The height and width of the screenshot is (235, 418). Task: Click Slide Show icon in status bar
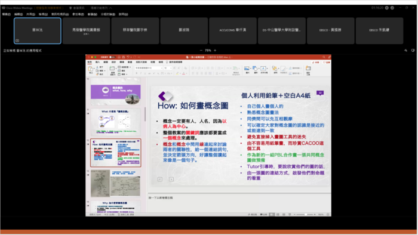pyautogui.click(x=290, y=215)
